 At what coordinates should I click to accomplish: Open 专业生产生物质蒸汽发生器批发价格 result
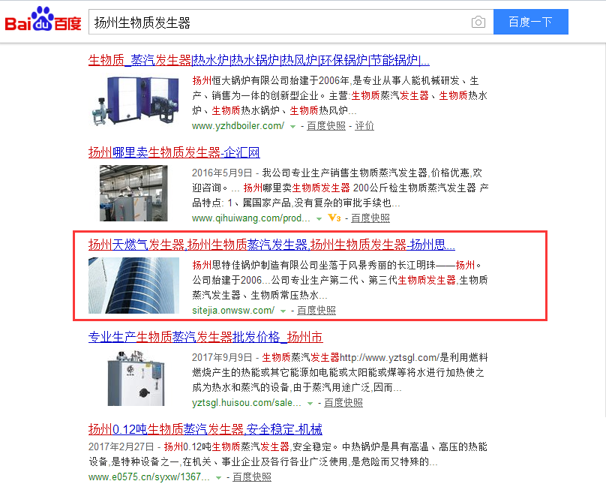[x=205, y=338]
